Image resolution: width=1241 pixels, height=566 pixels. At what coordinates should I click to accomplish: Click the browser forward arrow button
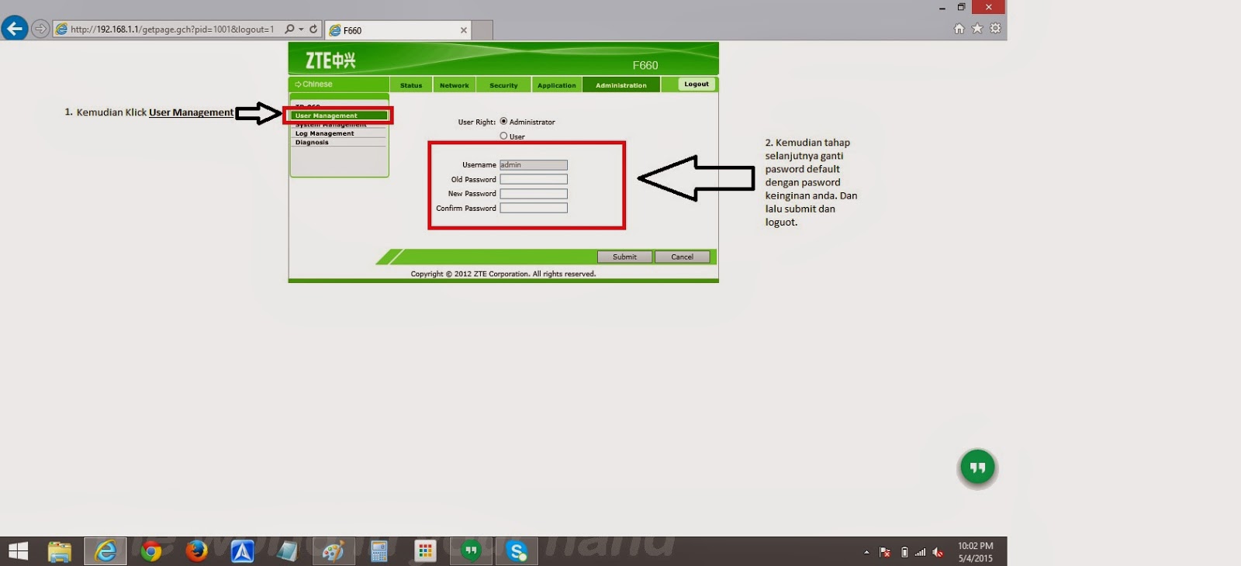pyautogui.click(x=40, y=29)
